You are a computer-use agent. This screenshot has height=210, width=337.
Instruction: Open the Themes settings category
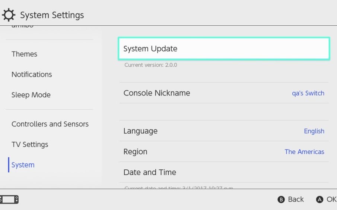[x=25, y=54]
